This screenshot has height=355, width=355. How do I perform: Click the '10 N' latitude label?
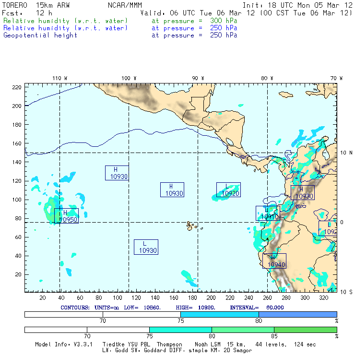point(346,153)
